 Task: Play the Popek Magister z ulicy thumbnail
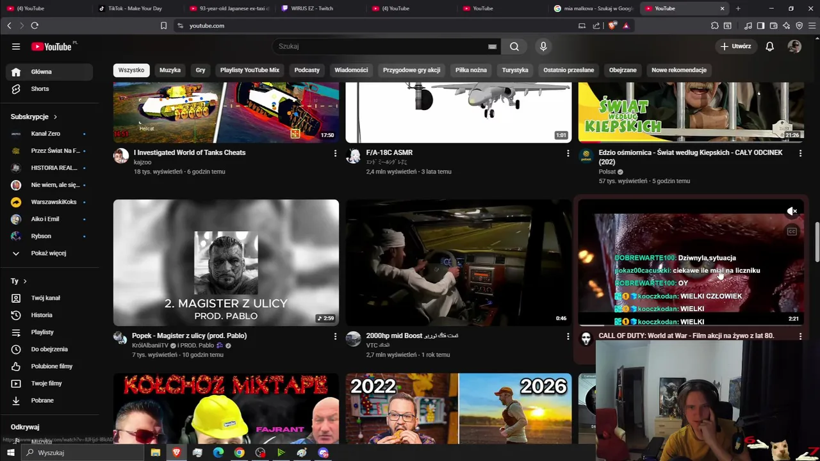coord(226,263)
